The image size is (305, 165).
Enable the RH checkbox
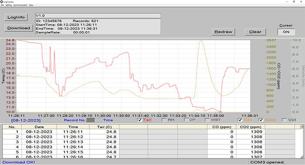[164, 120]
